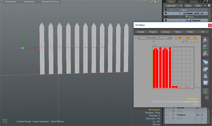Open the Relax tab in UV Editor
Screen dimensions: 212x126
178,32
